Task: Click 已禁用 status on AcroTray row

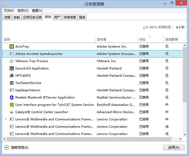Action: pos(144,46)
